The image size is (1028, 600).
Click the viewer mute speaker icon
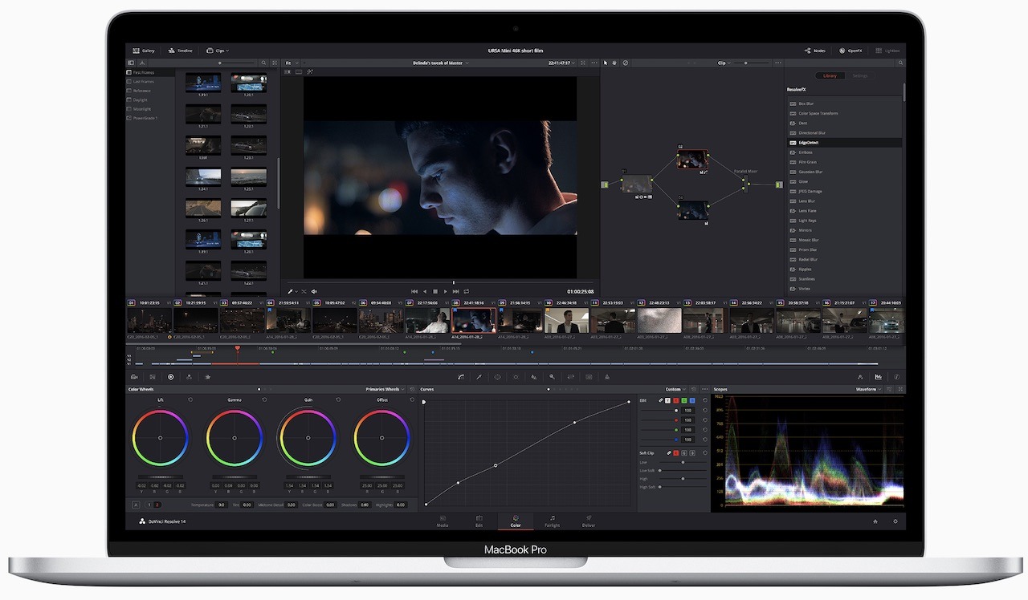[314, 291]
